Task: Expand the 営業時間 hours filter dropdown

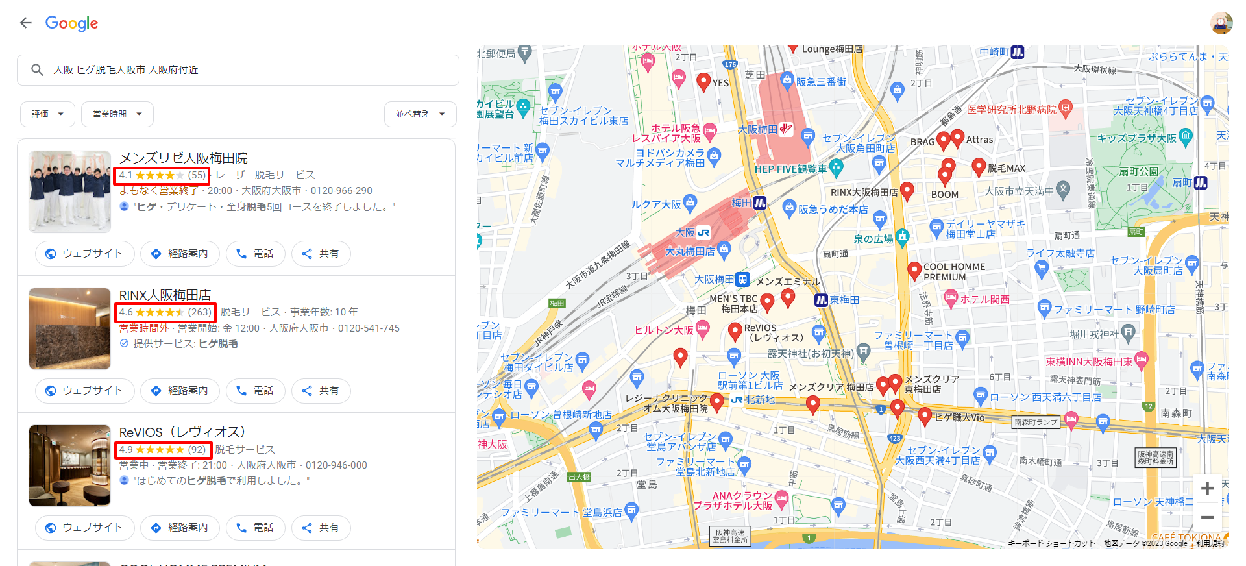Action: pos(117,114)
